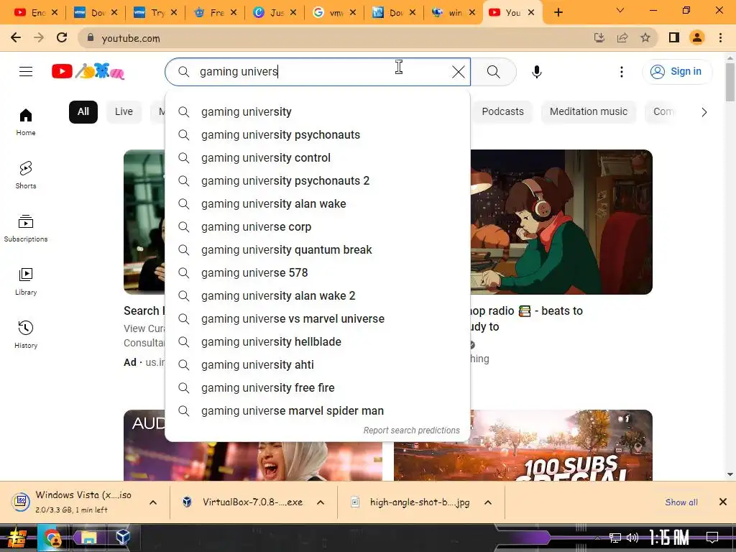Viewport: 736px width, 552px height.
Task: Expand VirtualBox exe download options
Action: coord(321,502)
